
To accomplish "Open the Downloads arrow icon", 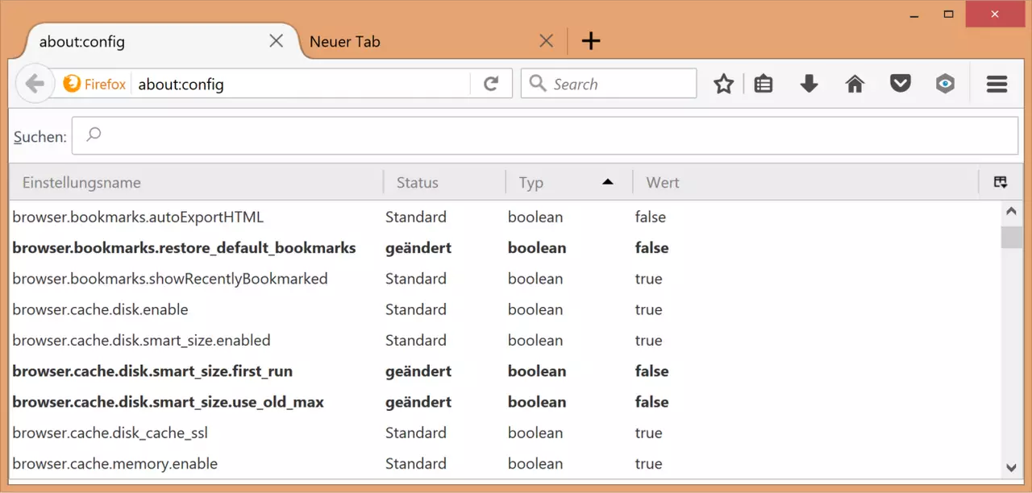I will click(x=809, y=84).
